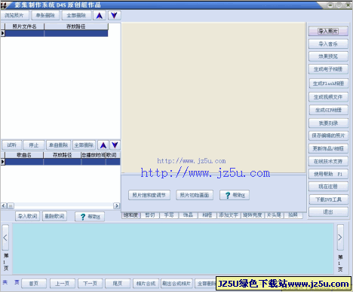Update ornaments/frames with 更新饰品/相框

tap(328, 148)
